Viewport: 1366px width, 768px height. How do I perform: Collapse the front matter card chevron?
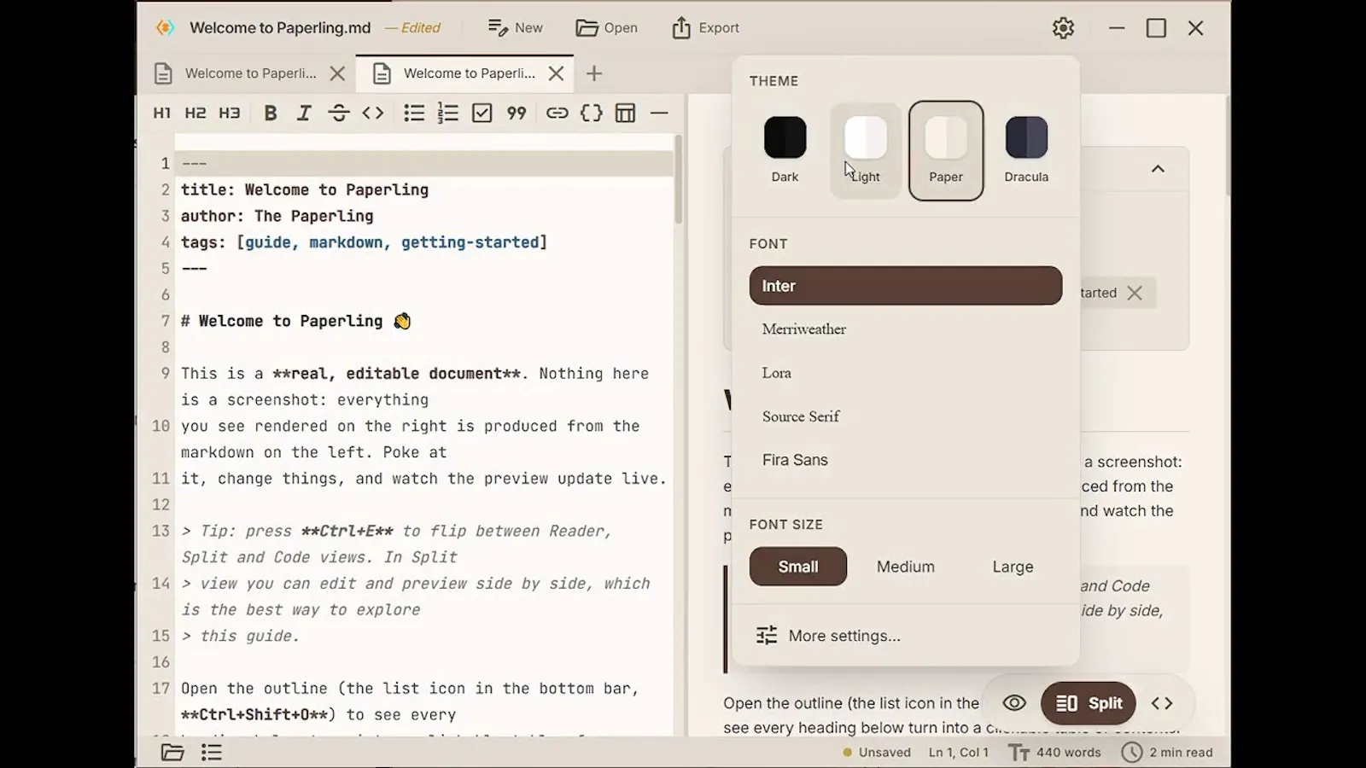pos(1158,169)
